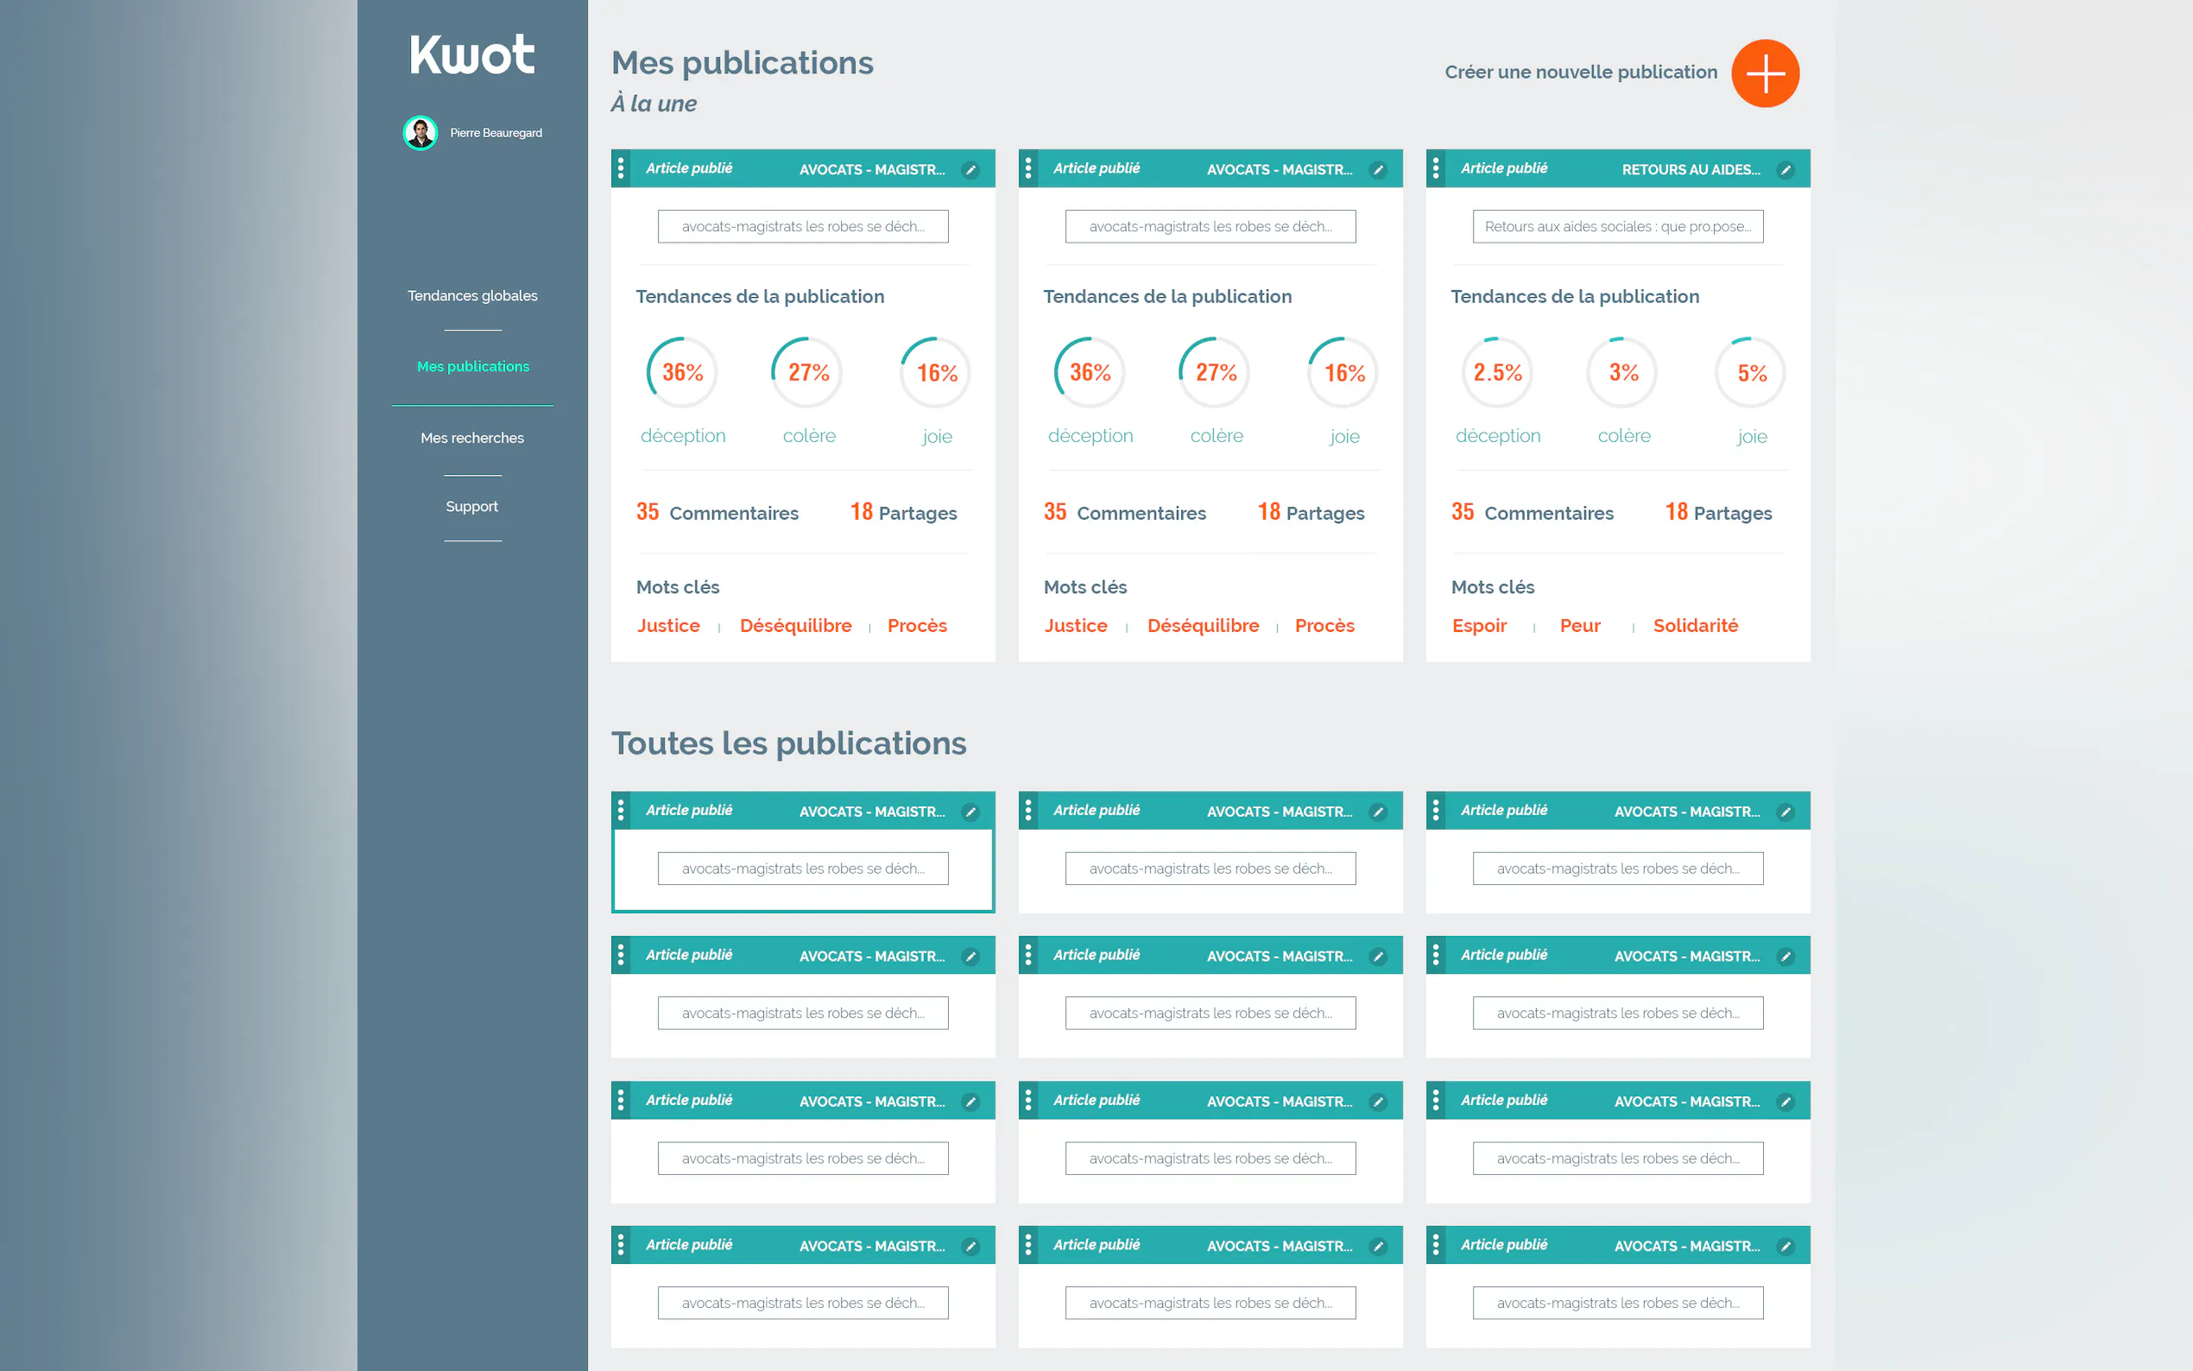Click the Kwot logo

(471, 54)
